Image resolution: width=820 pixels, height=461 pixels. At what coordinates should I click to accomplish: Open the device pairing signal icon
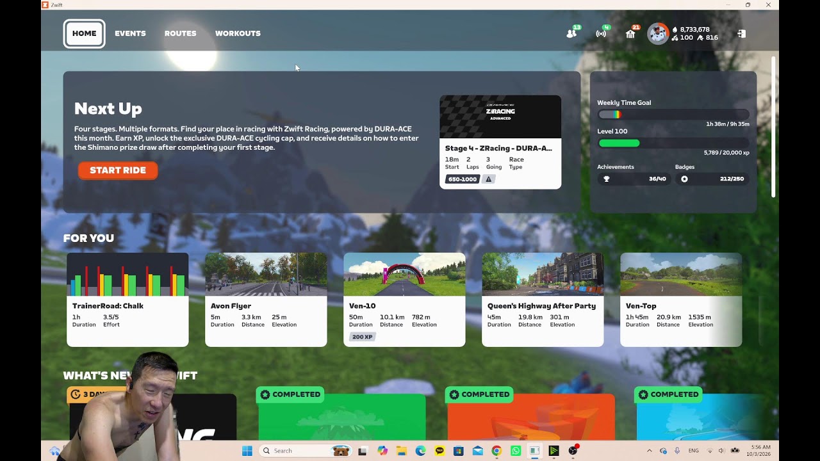tap(601, 33)
